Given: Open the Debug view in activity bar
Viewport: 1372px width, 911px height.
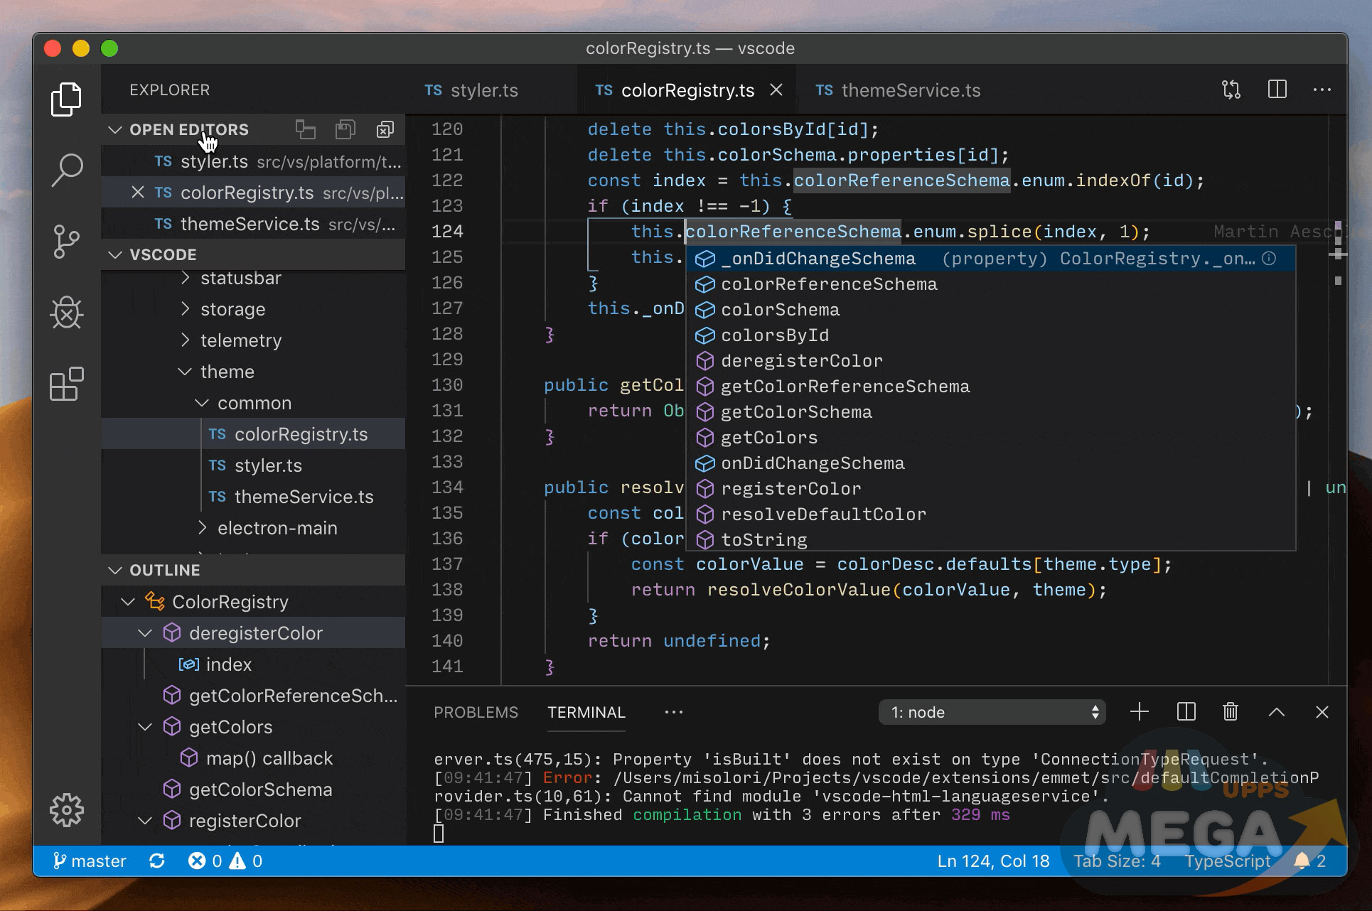Looking at the screenshot, I should [x=67, y=313].
